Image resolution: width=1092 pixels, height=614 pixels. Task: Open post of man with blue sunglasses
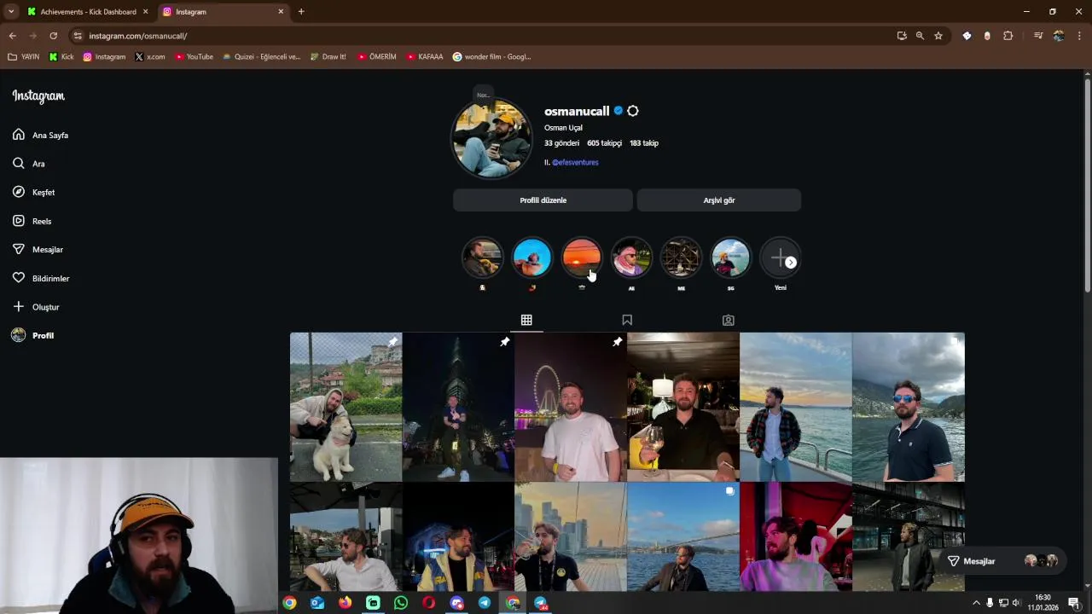click(x=908, y=407)
